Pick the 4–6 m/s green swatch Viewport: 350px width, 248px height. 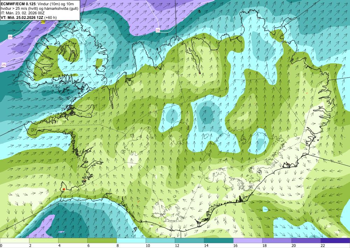(x=73, y=240)
